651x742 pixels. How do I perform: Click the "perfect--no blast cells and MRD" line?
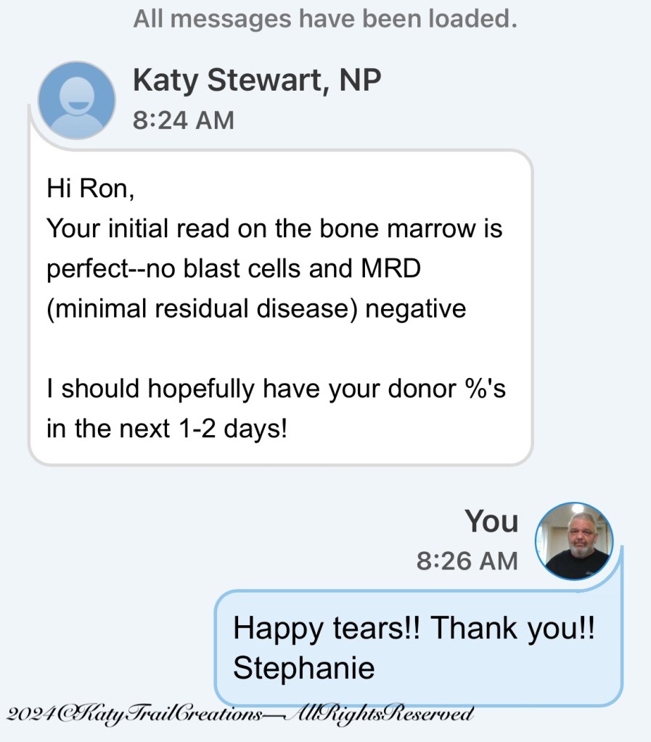pos(234,269)
